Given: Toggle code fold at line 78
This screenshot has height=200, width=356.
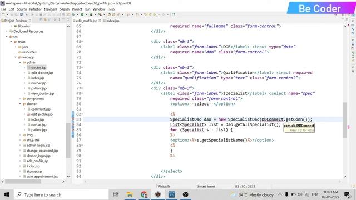Looking at the screenshot, I should [x=82, y=93].
